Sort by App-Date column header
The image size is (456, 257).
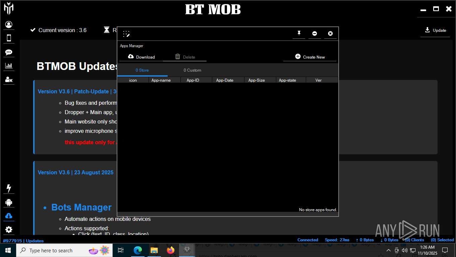pos(225,80)
